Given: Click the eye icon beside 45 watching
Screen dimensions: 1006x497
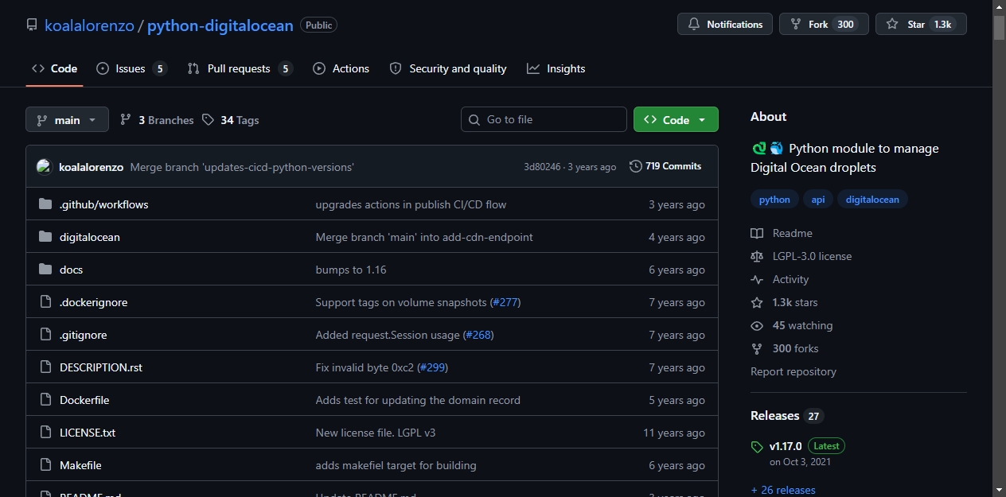Looking at the screenshot, I should [757, 325].
